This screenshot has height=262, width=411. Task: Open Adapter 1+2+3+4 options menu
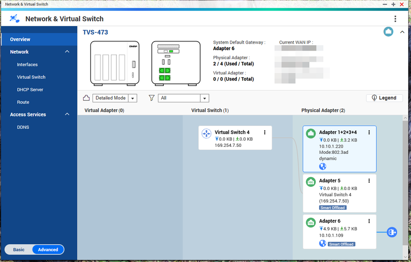coord(369,132)
